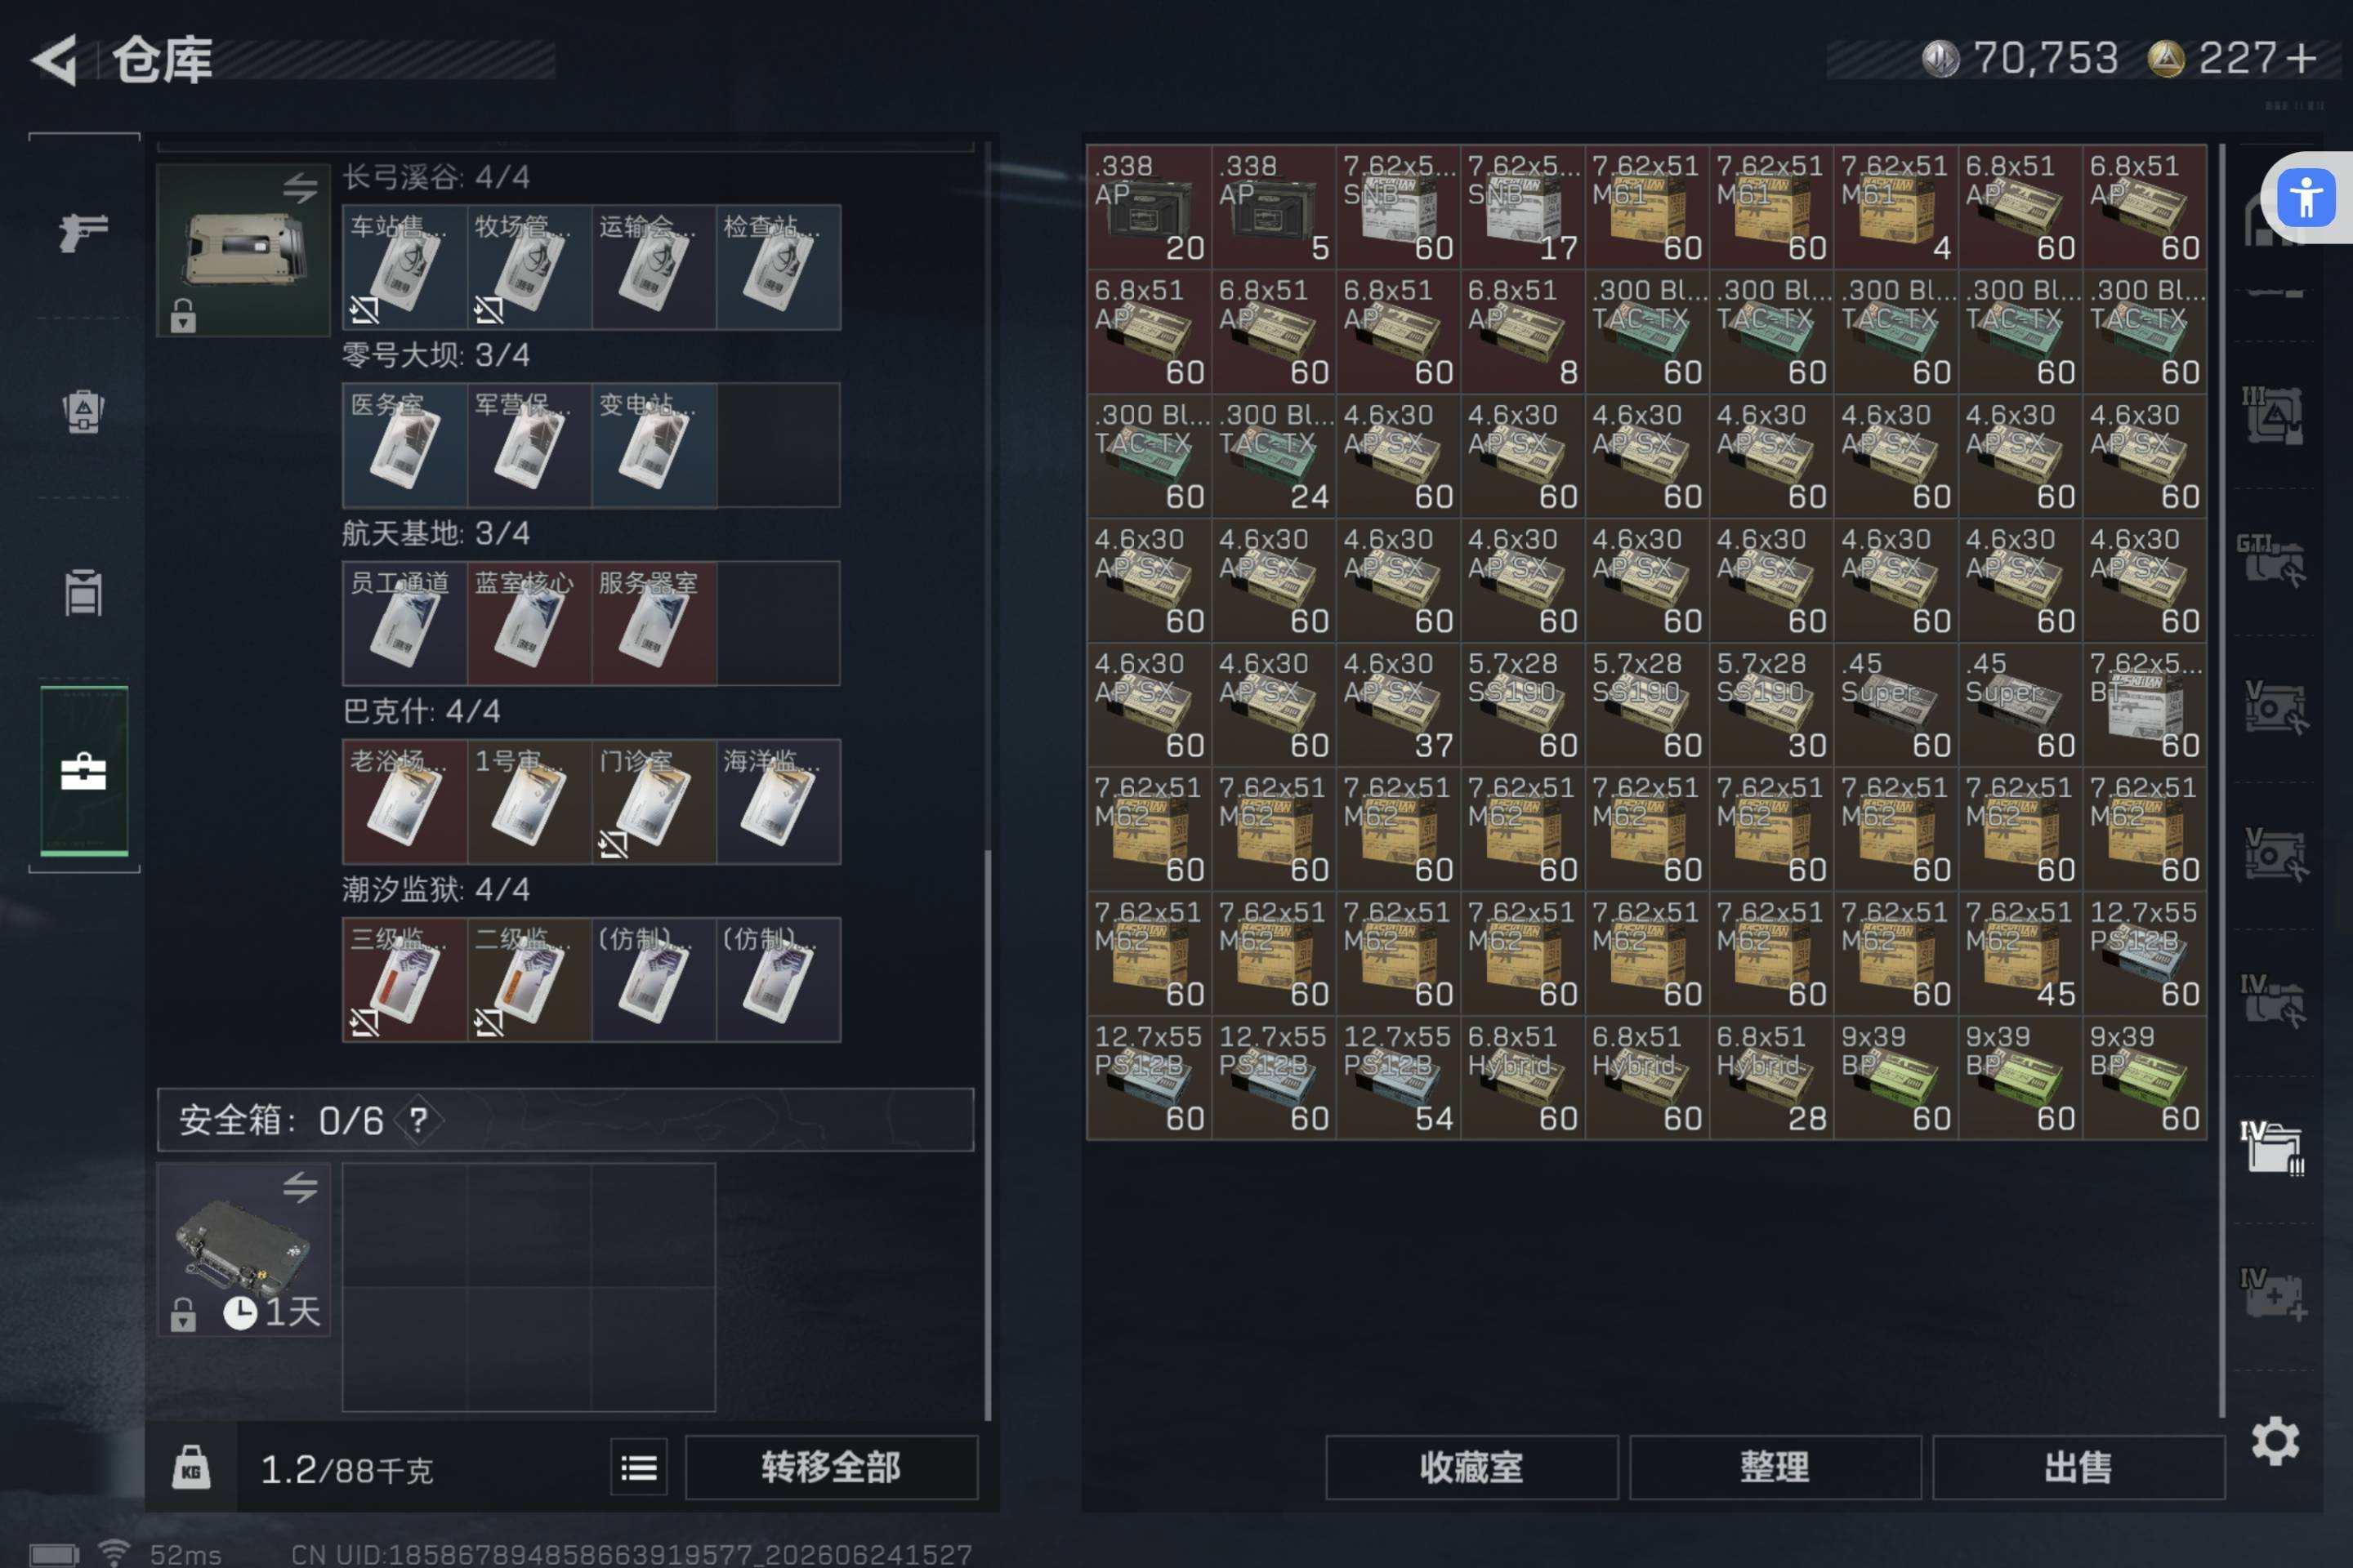
Task: Click the 转移全部 button
Action: (x=832, y=1467)
